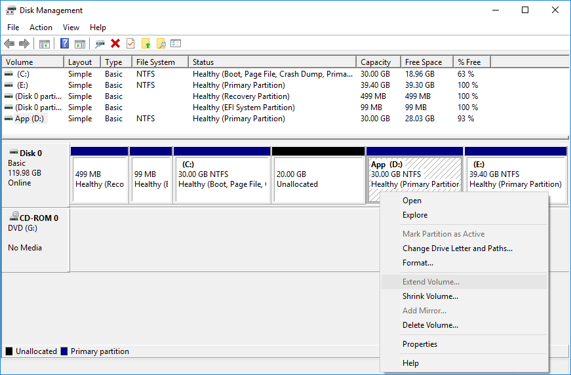571x375 pixels.
Task: Click the blue Help question mark icon
Action: click(65, 43)
